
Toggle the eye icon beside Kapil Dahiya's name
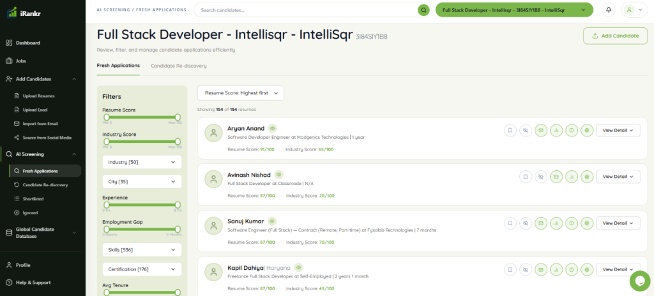click(x=299, y=268)
